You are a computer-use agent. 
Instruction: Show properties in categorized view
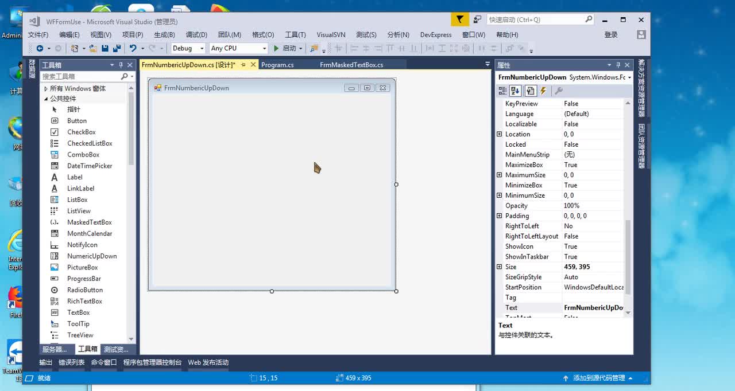(502, 91)
